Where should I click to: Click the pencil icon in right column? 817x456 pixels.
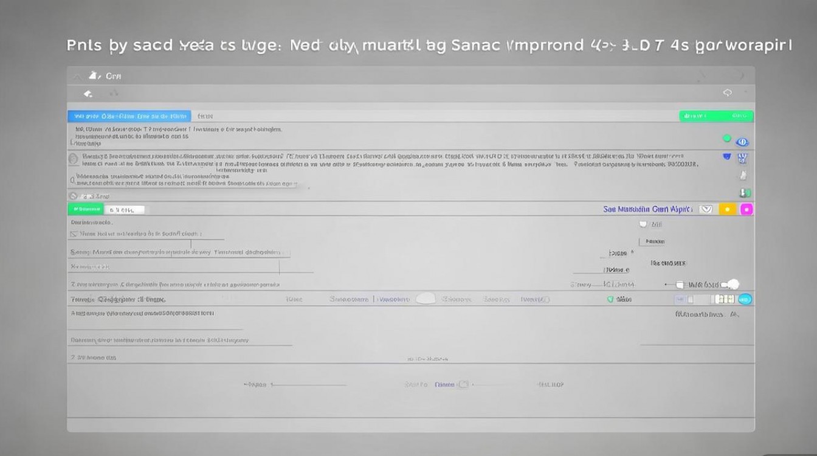click(742, 175)
